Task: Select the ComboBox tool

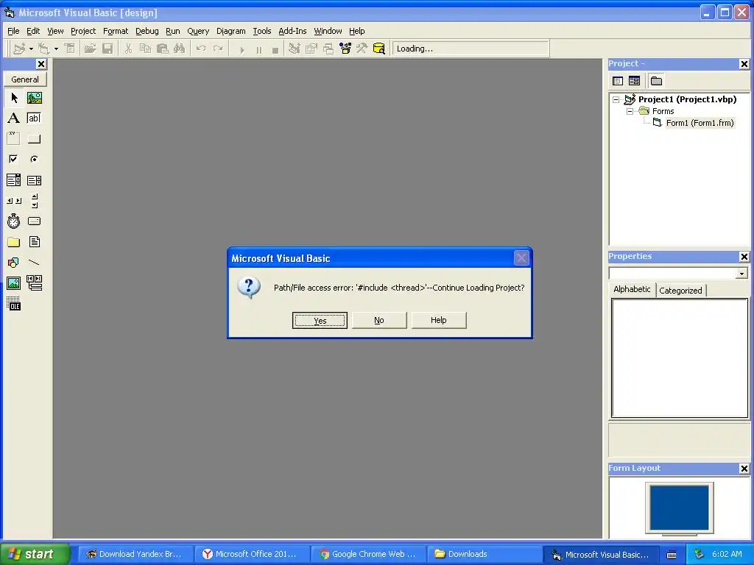Action: click(14, 180)
